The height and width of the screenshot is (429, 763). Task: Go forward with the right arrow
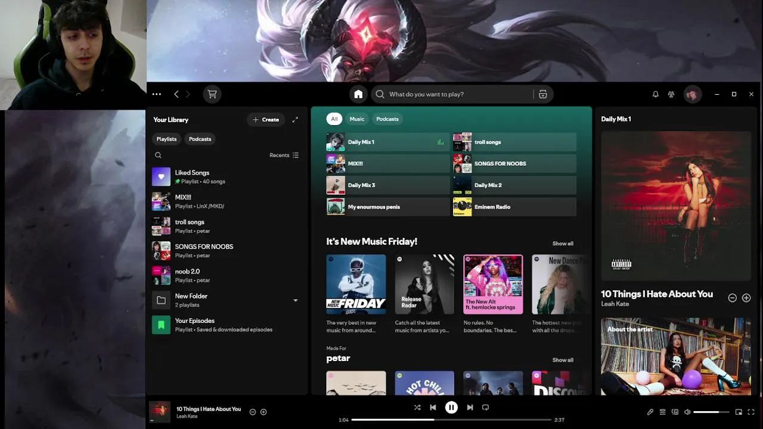coord(188,94)
